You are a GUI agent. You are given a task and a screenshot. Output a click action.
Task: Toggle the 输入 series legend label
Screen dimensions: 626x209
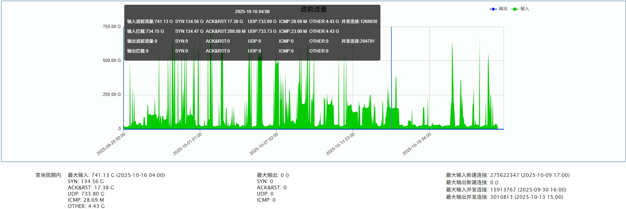tap(524, 9)
